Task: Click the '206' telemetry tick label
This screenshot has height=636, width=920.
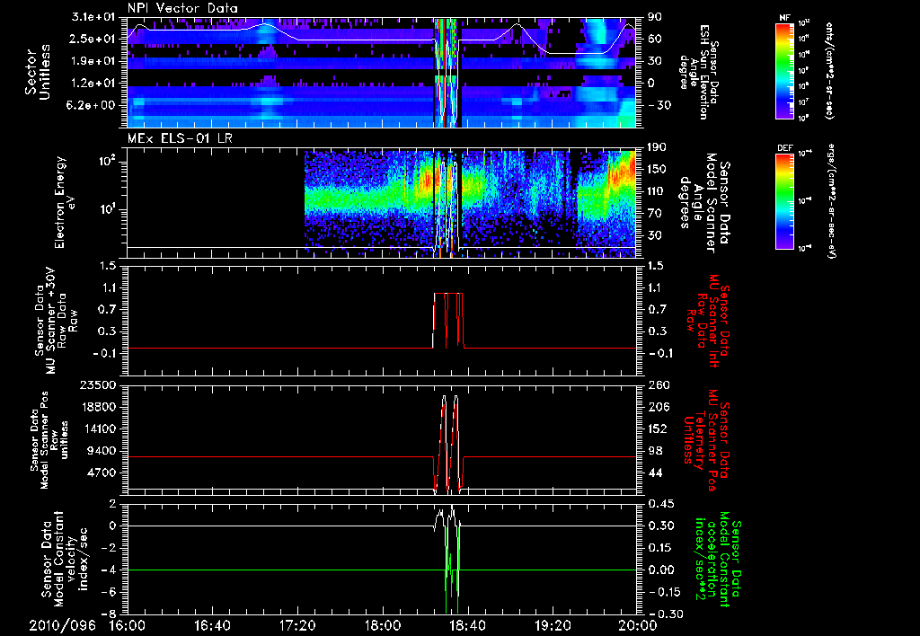Action: pos(658,407)
